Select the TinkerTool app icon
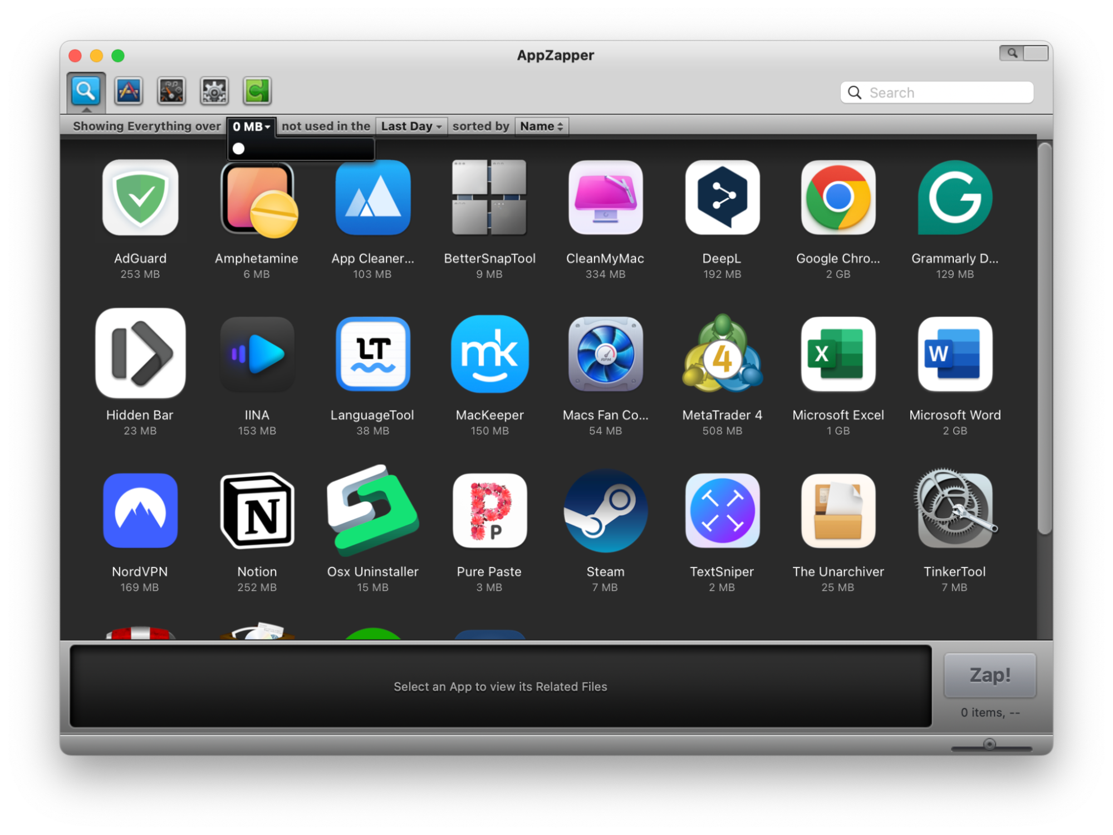The width and height of the screenshot is (1113, 835). pyautogui.click(x=954, y=510)
